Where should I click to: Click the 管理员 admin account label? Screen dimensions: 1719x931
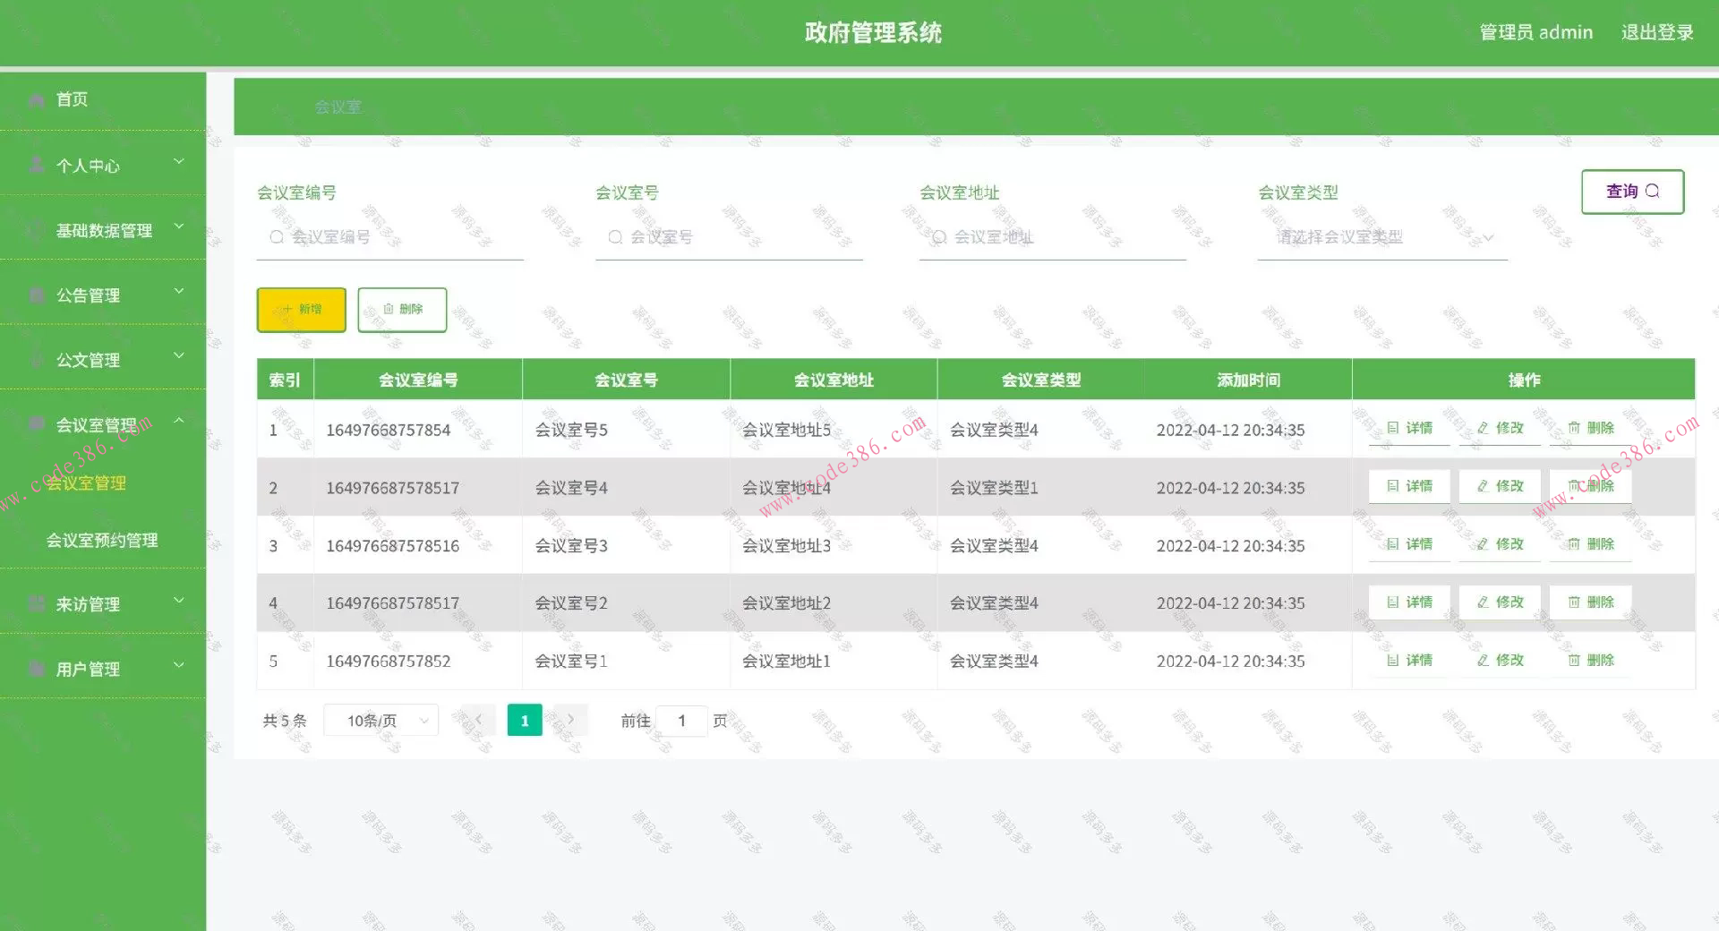coord(1536,31)
